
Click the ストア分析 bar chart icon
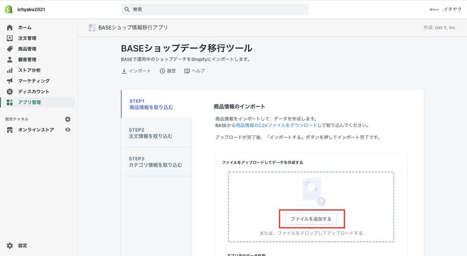[9, 70]
